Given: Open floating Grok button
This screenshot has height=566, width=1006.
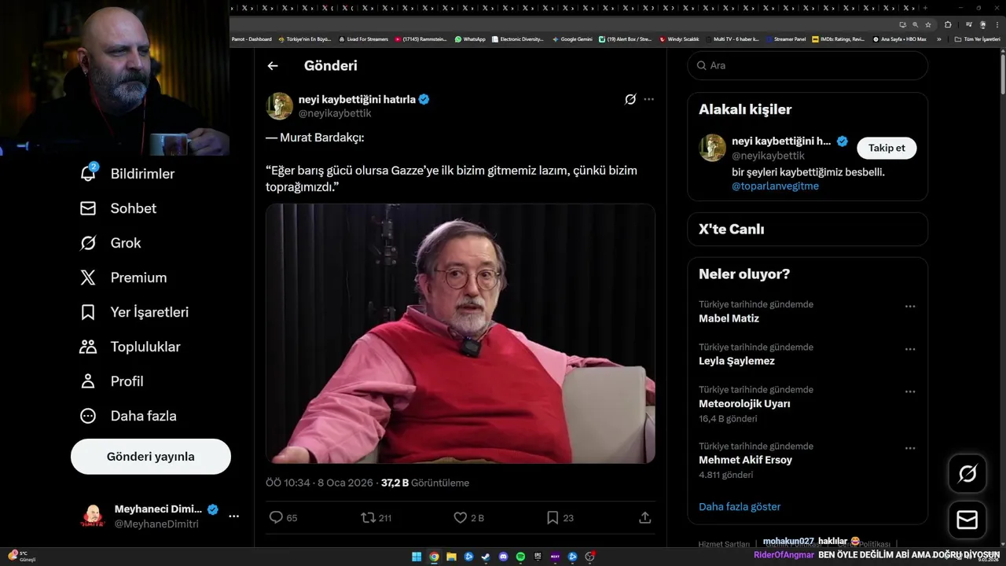Looking at the screenshot, I should click(x=967, y=474).
